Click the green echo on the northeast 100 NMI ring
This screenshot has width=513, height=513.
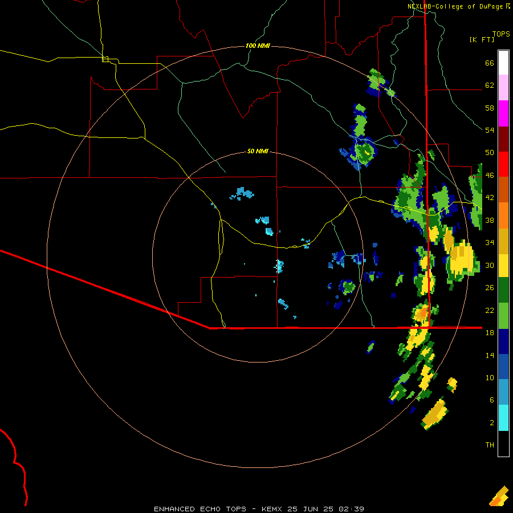377,82
